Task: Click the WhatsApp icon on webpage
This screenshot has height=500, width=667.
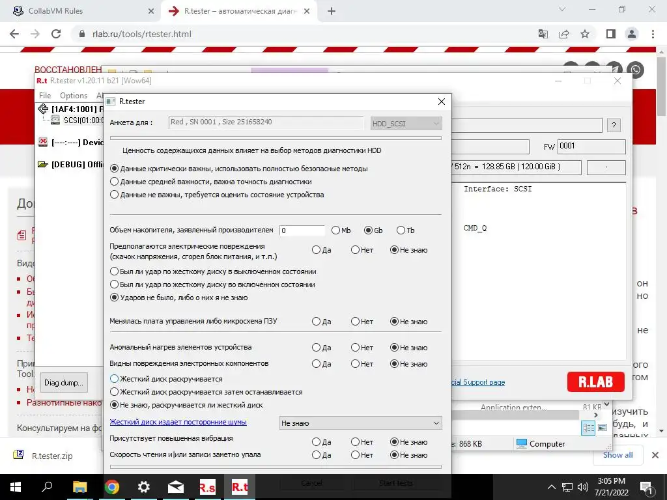Action: [x=636, y=70]
